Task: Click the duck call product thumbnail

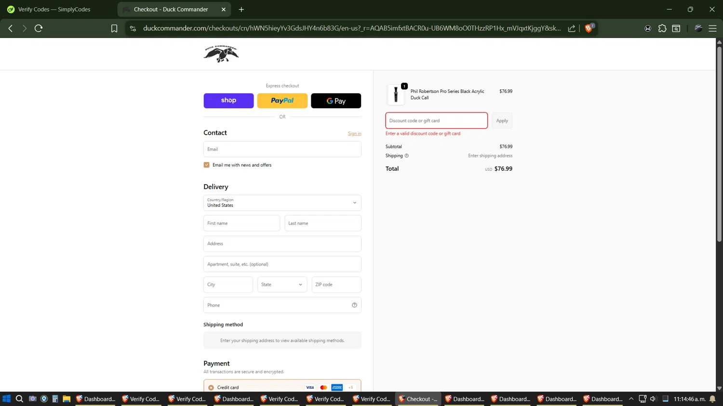Action: click(396, 94)
